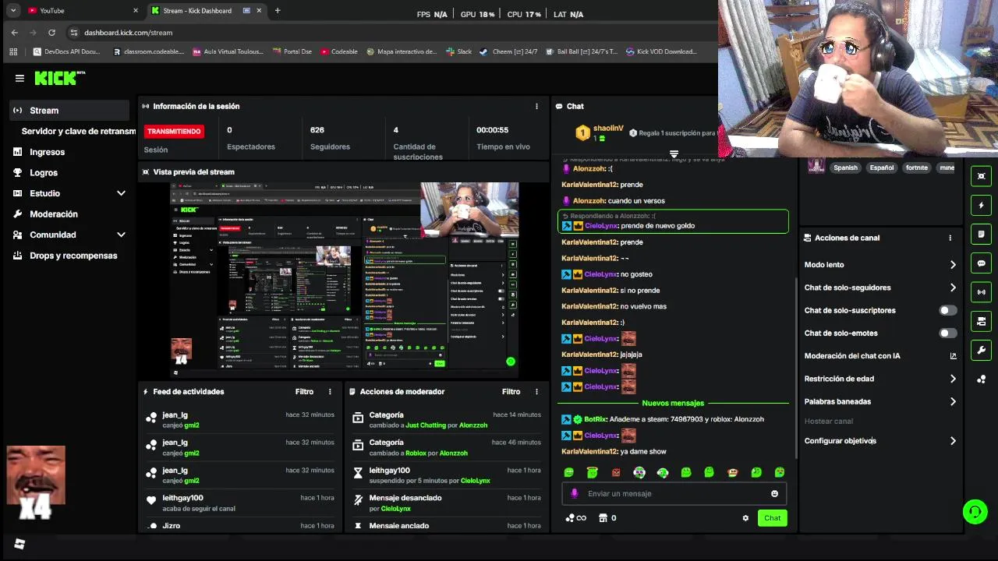This screenshot has height=561, width=998.
Task: Click the broadcast signal icon in right sidebar
Action: tap(982, 292)
